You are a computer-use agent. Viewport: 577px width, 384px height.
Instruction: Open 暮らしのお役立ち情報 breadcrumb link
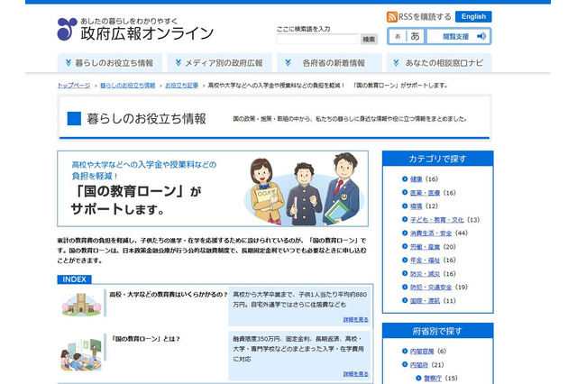pos(128,86)
